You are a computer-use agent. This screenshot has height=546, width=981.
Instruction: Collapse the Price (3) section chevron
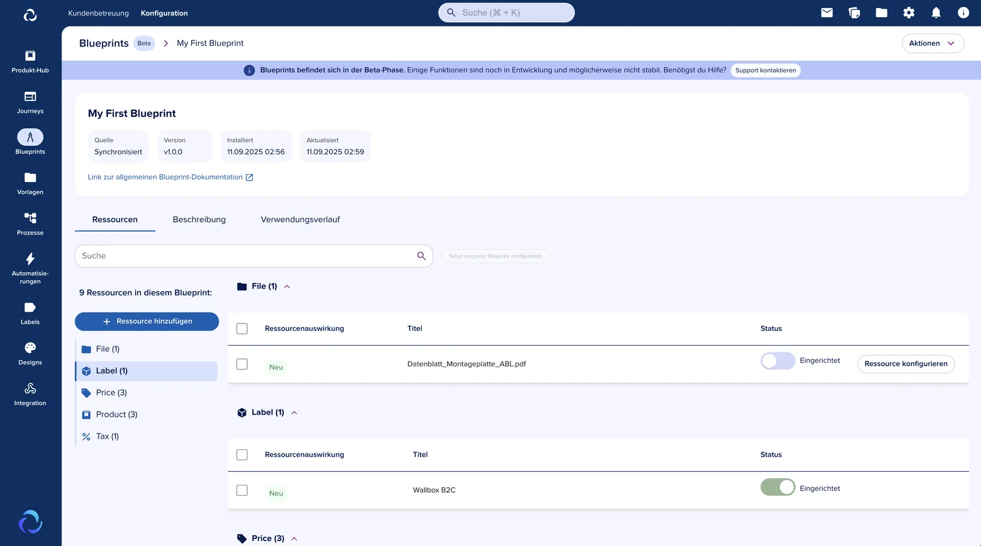click(294, 539)
